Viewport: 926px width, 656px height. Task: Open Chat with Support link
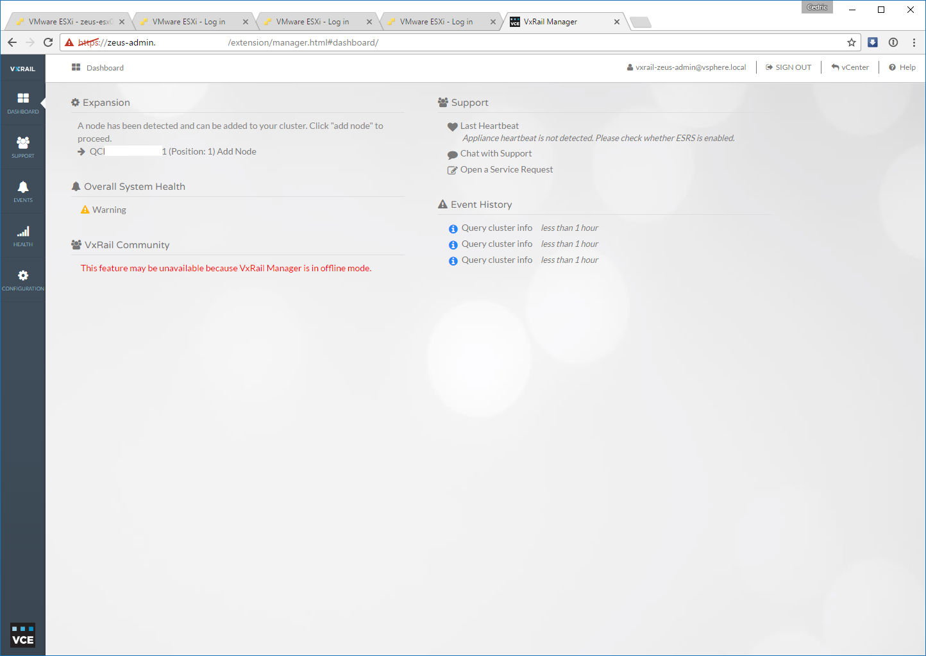point(496,154)
